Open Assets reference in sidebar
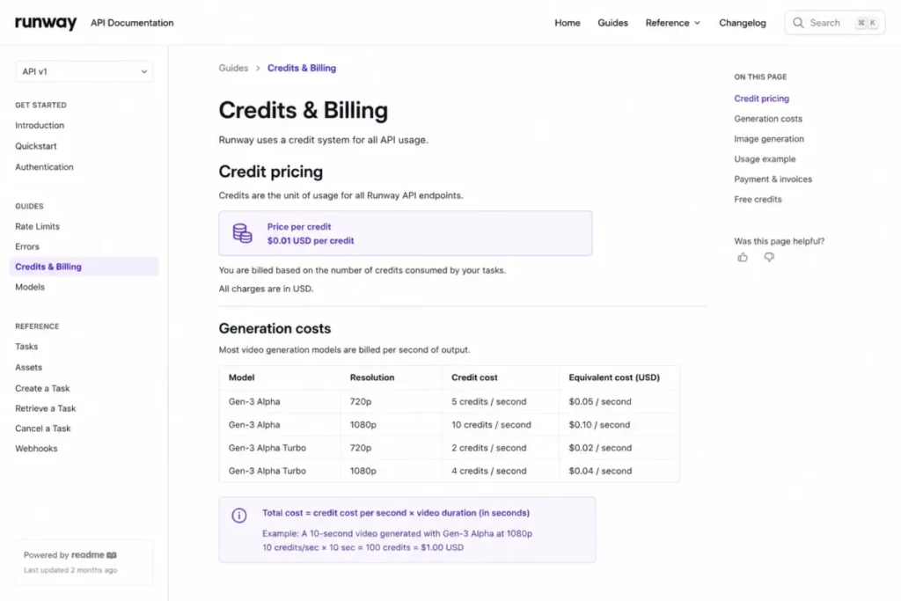Image resolution: width=901 pixels, height=601 pixels. tap(29, 367)
